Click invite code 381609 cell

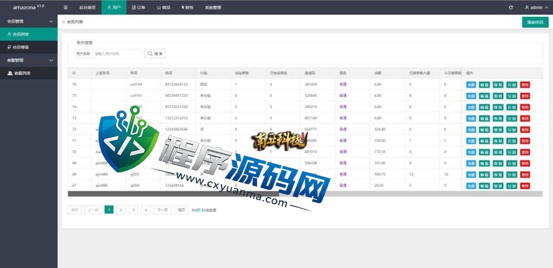[x=311, y=85]
